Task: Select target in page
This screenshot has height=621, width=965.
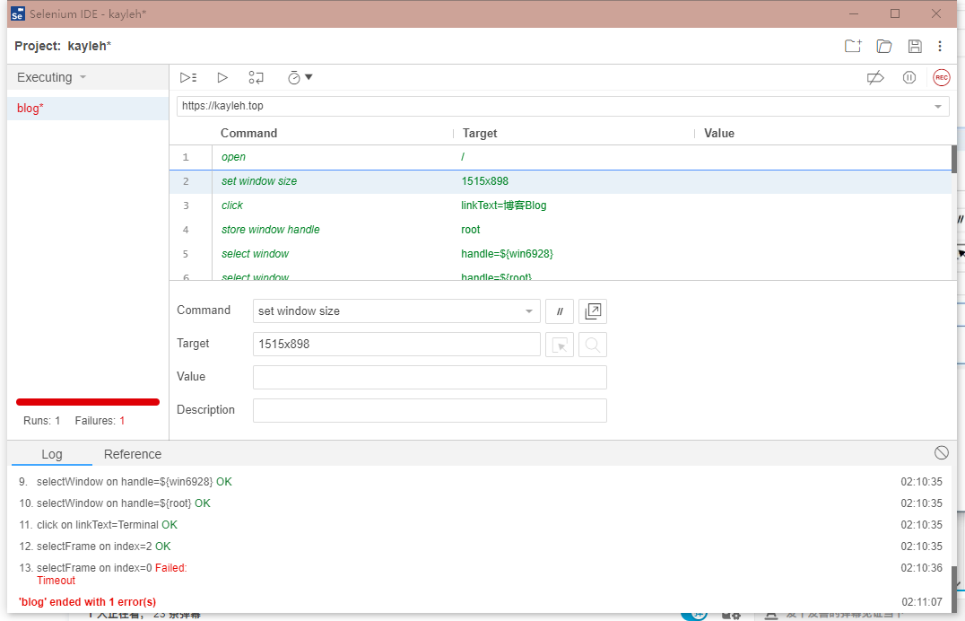Action: click(560, 345)
